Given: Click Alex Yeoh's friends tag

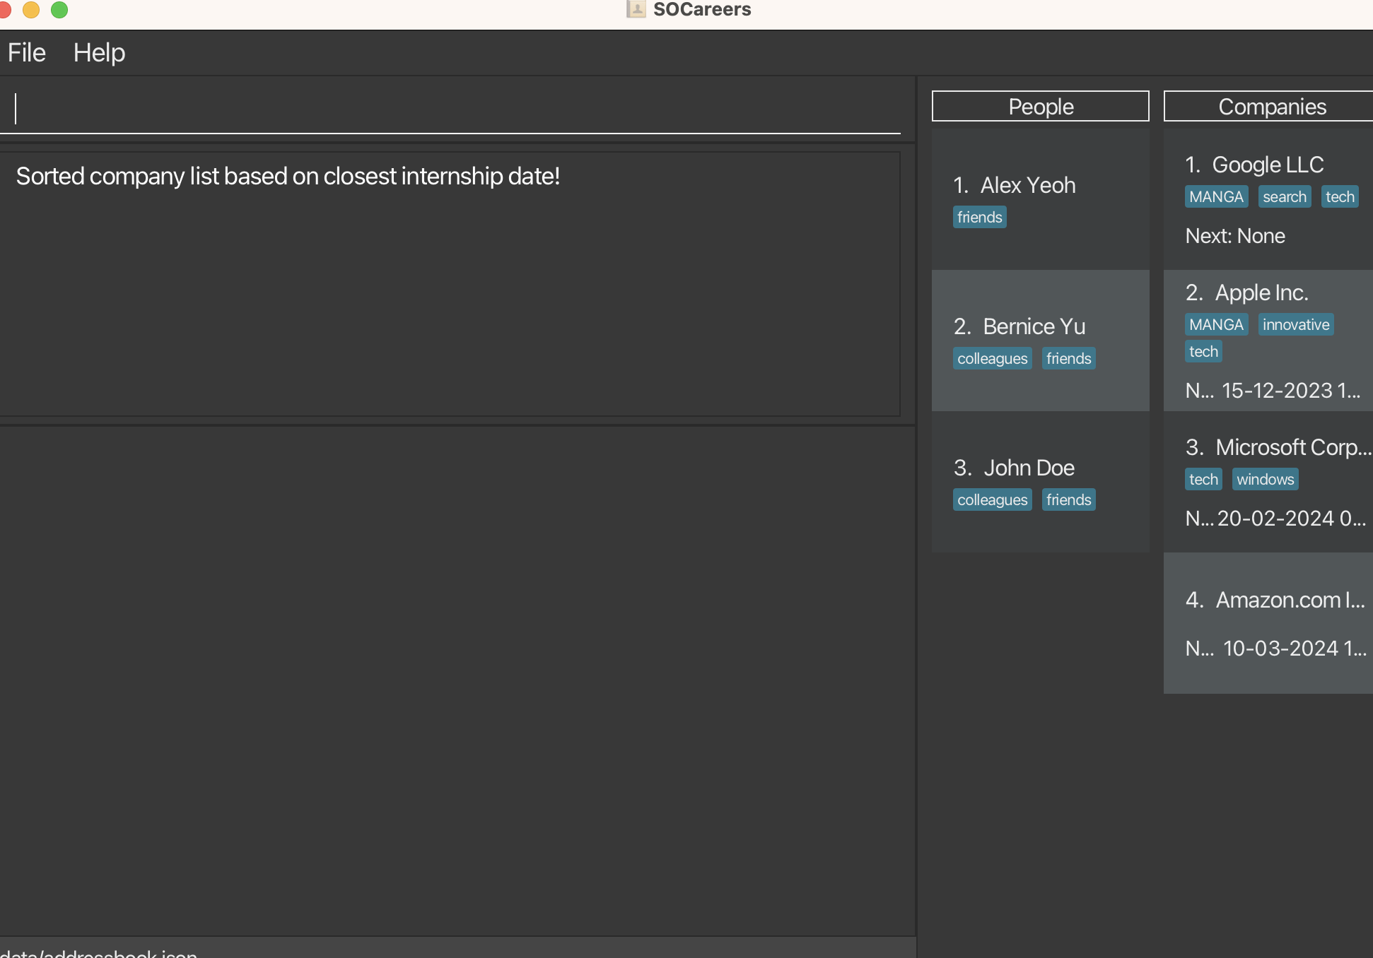Looking at the screenshot, I should click(x=979, y=217).
